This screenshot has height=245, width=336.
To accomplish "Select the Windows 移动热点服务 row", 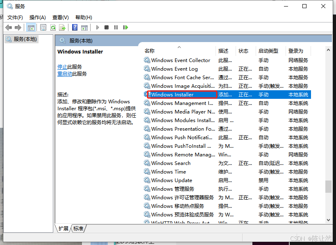I will click(227, 206).
